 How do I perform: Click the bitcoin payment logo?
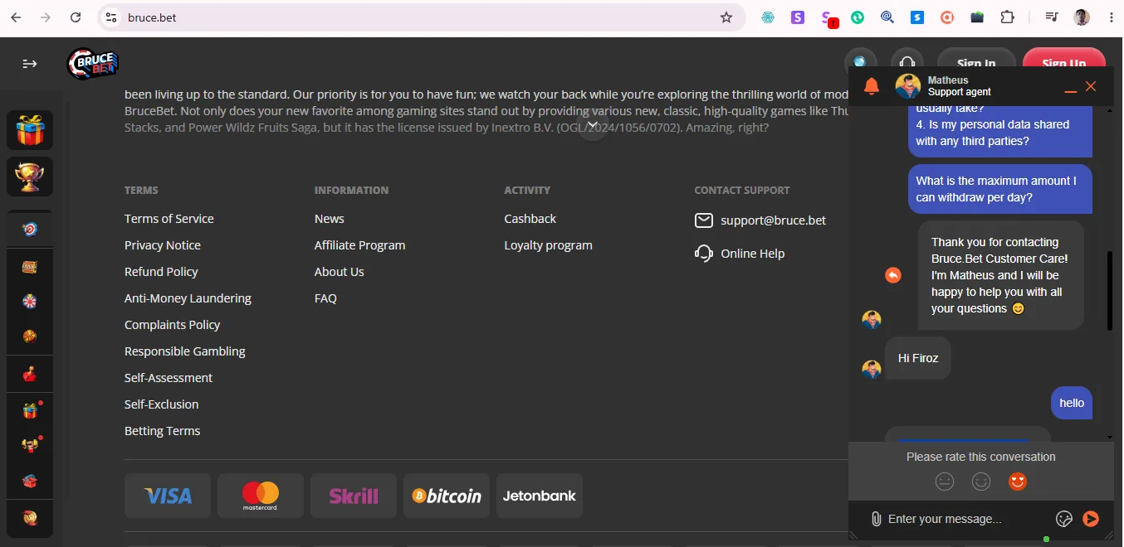[x=447, y=496]
